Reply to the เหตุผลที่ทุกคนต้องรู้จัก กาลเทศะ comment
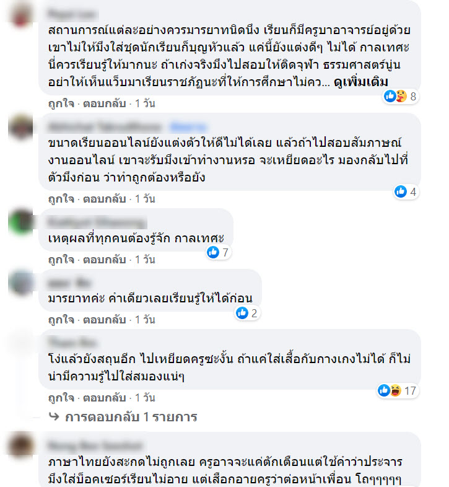The width and height of the screenshot is (449, 487). pyautogui.click(x=104, y=260)
